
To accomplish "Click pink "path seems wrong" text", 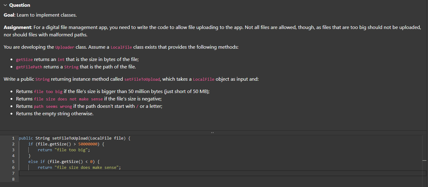I will 53,107.
